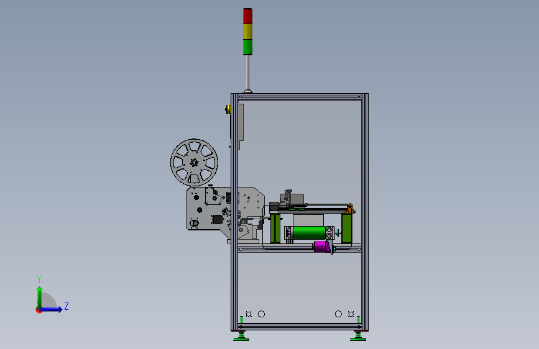Select the green cylindrical roller
The height and width of the screenshot is (349, 539).
309,233
